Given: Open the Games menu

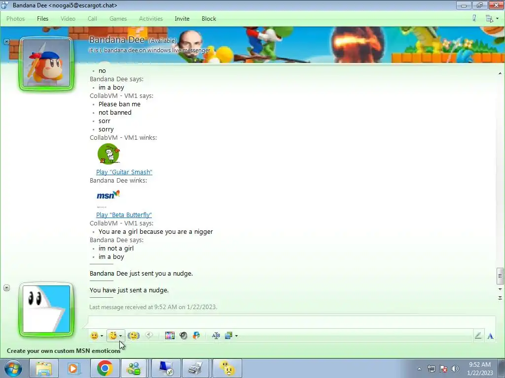Looking at the screenshot, I should pos(118,19).
